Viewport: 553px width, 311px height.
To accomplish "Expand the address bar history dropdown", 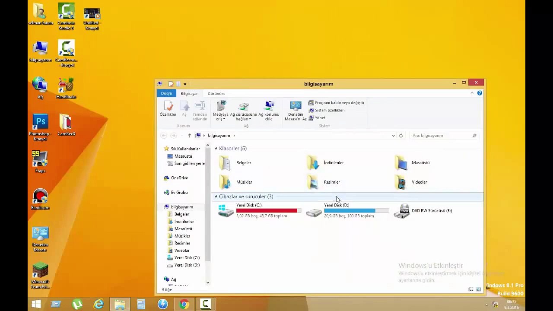I will pyautogui.click(x=393, y=136).
